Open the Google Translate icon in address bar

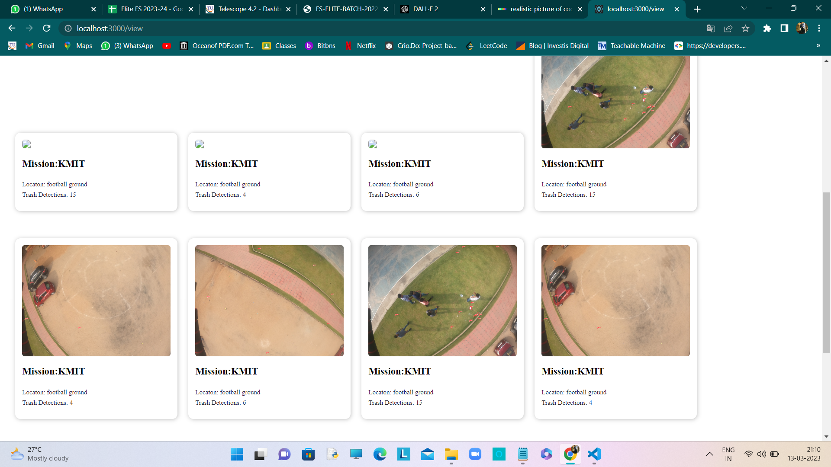click(x=711, y=28)
